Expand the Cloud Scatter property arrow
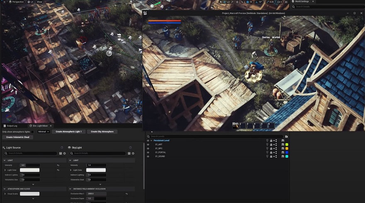The image size is (365, 203). (x=5, y=194)
